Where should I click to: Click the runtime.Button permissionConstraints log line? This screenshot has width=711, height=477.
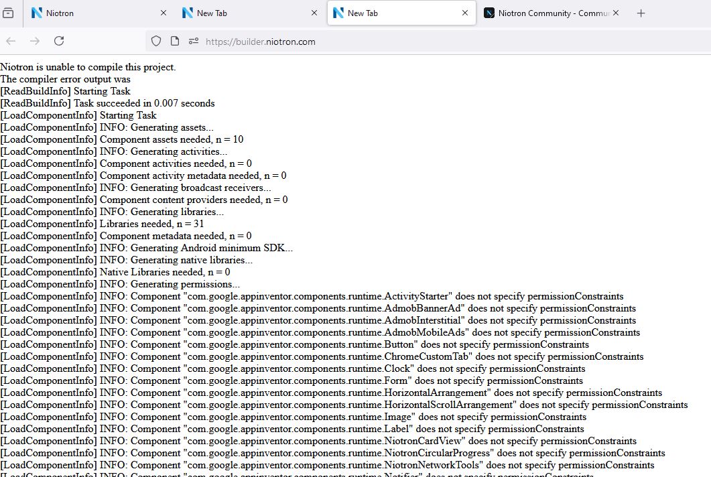[295, 344]
